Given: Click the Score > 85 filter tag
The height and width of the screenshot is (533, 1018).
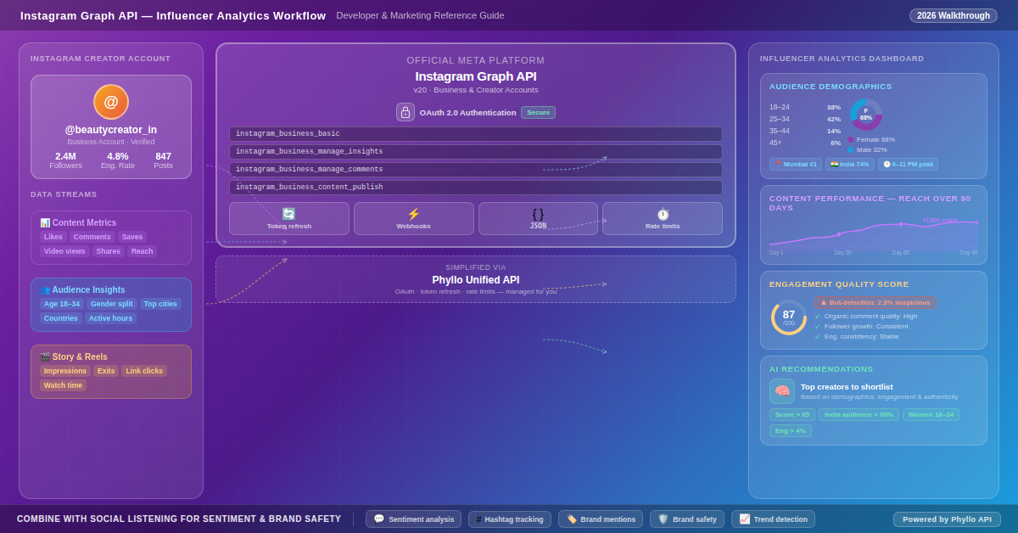Looking at the screenshot, I should pyautogui.click(x=792, y=414).
